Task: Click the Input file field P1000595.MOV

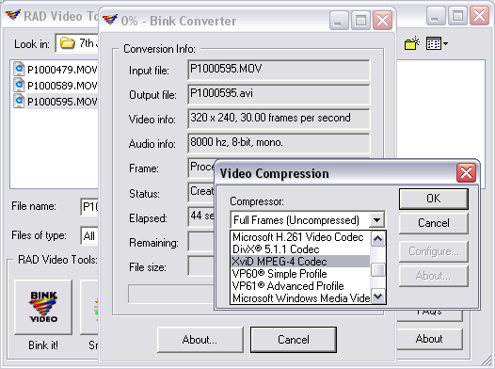Action: point(279,70)
